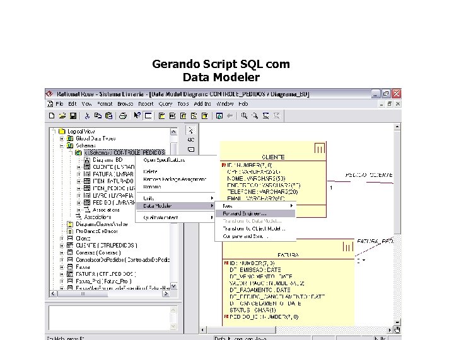454x340 pixels.
Task: Click the Paste clipboard toolbar icon
Action: click(x=109, y=116)
